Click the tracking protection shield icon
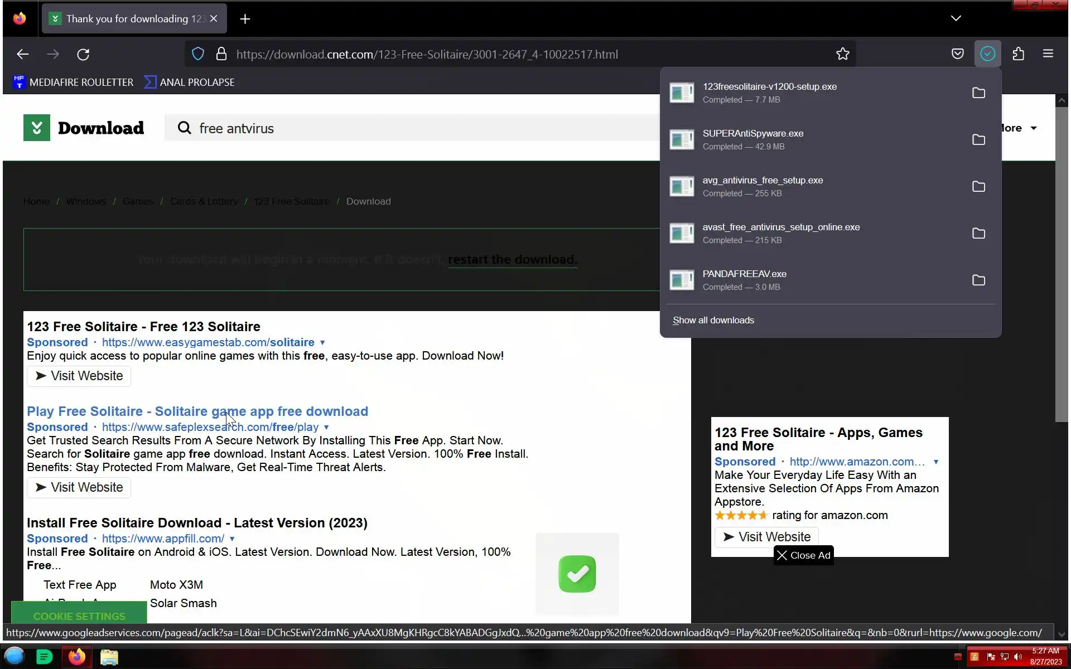The height and width of the screenshot is (669, 1071). [x=198, y=54]
